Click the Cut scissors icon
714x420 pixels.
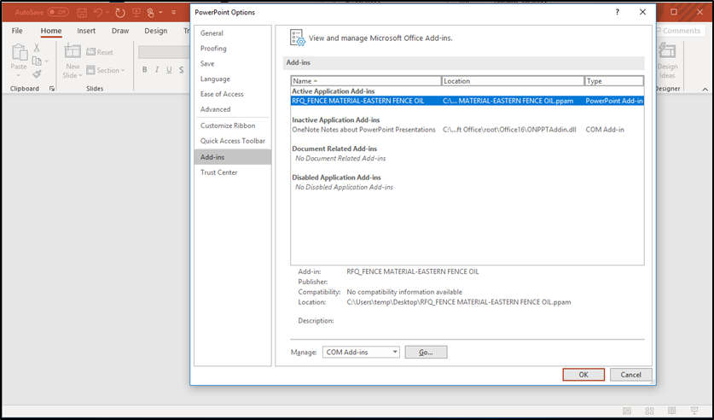(37, 48)
